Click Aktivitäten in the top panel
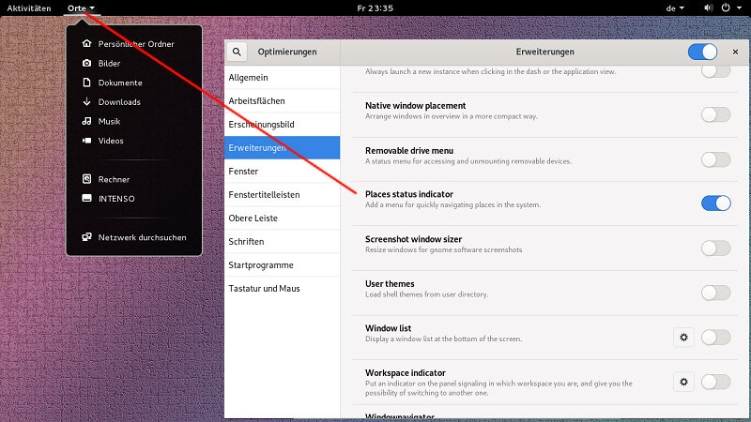 coord(29,8)
